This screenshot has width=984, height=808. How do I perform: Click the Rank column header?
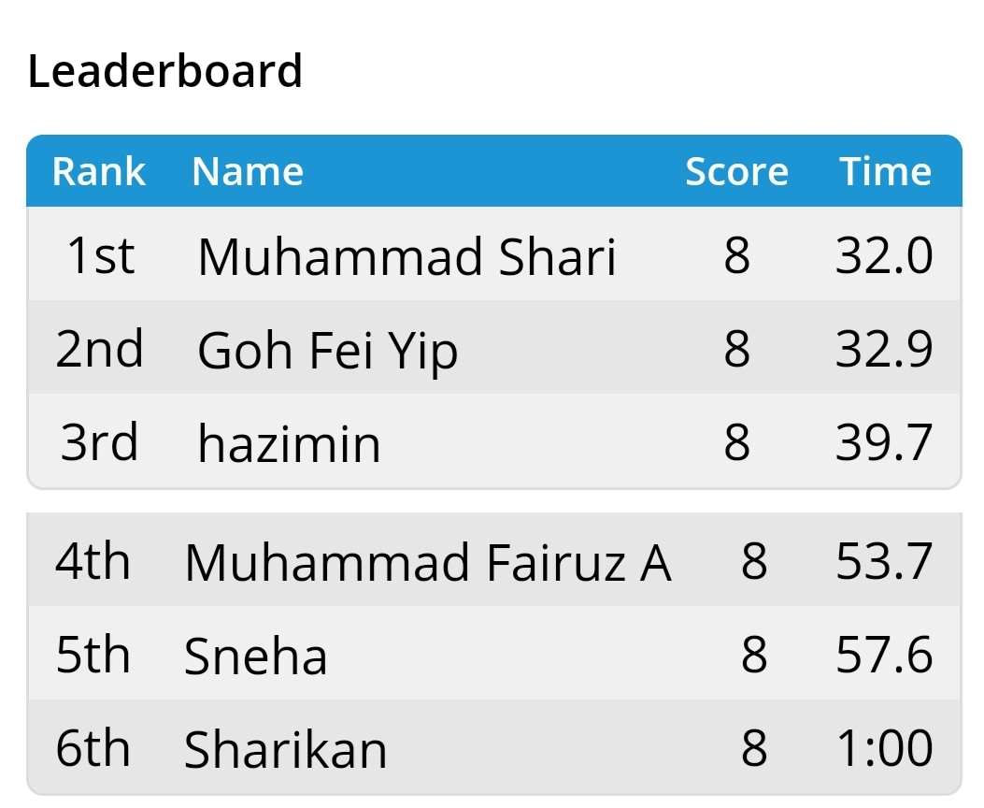(99, 171)
